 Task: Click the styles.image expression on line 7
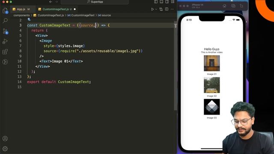click(x=70, y=46)
